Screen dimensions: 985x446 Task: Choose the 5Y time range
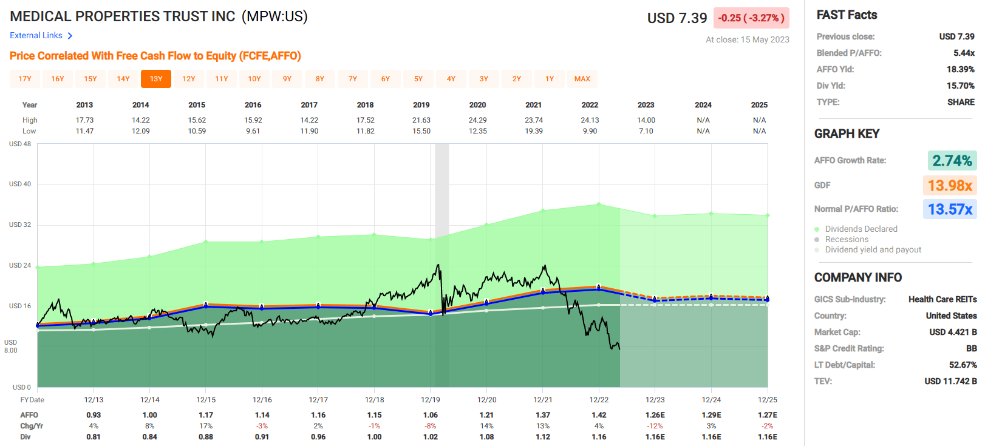tap(418, 79)
